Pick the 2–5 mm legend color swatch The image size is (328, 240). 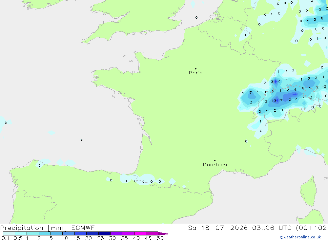[45, 233]
